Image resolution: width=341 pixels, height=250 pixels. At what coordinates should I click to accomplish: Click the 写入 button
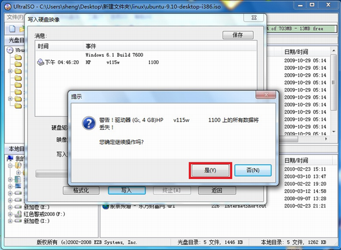[x=127, y=190]
